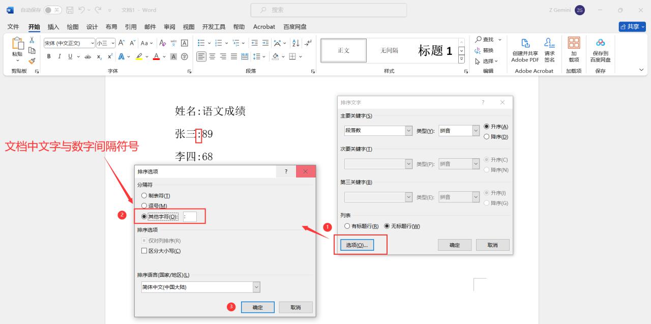Select Comma (逗号) separator radio

click(144, 206)
